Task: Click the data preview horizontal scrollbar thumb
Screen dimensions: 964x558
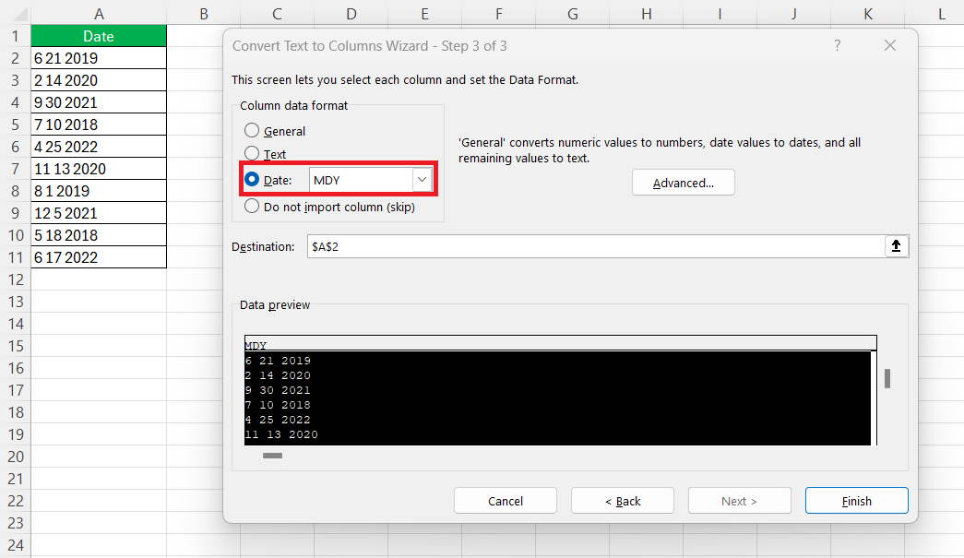Action: 272,456
